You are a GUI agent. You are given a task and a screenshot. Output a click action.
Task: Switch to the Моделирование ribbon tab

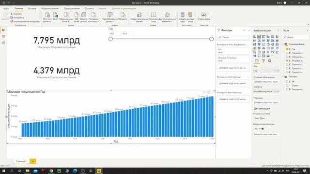click(50, 9)
